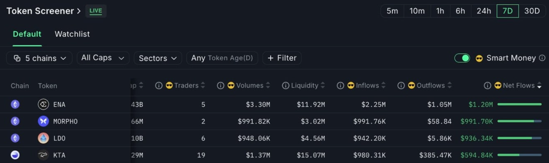Click the Any Token Age(D) field
Viewport: 549px width, 163px height.
click(x=222, y=58)
